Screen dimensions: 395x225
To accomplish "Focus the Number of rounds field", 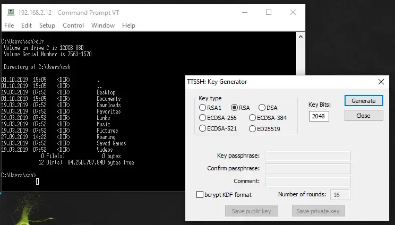I will pyautogui.click(x=340, y=195).
